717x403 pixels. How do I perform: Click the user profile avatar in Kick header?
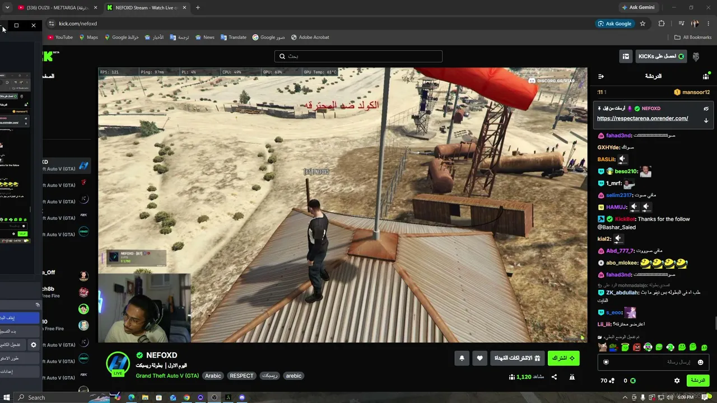(696, 57)
